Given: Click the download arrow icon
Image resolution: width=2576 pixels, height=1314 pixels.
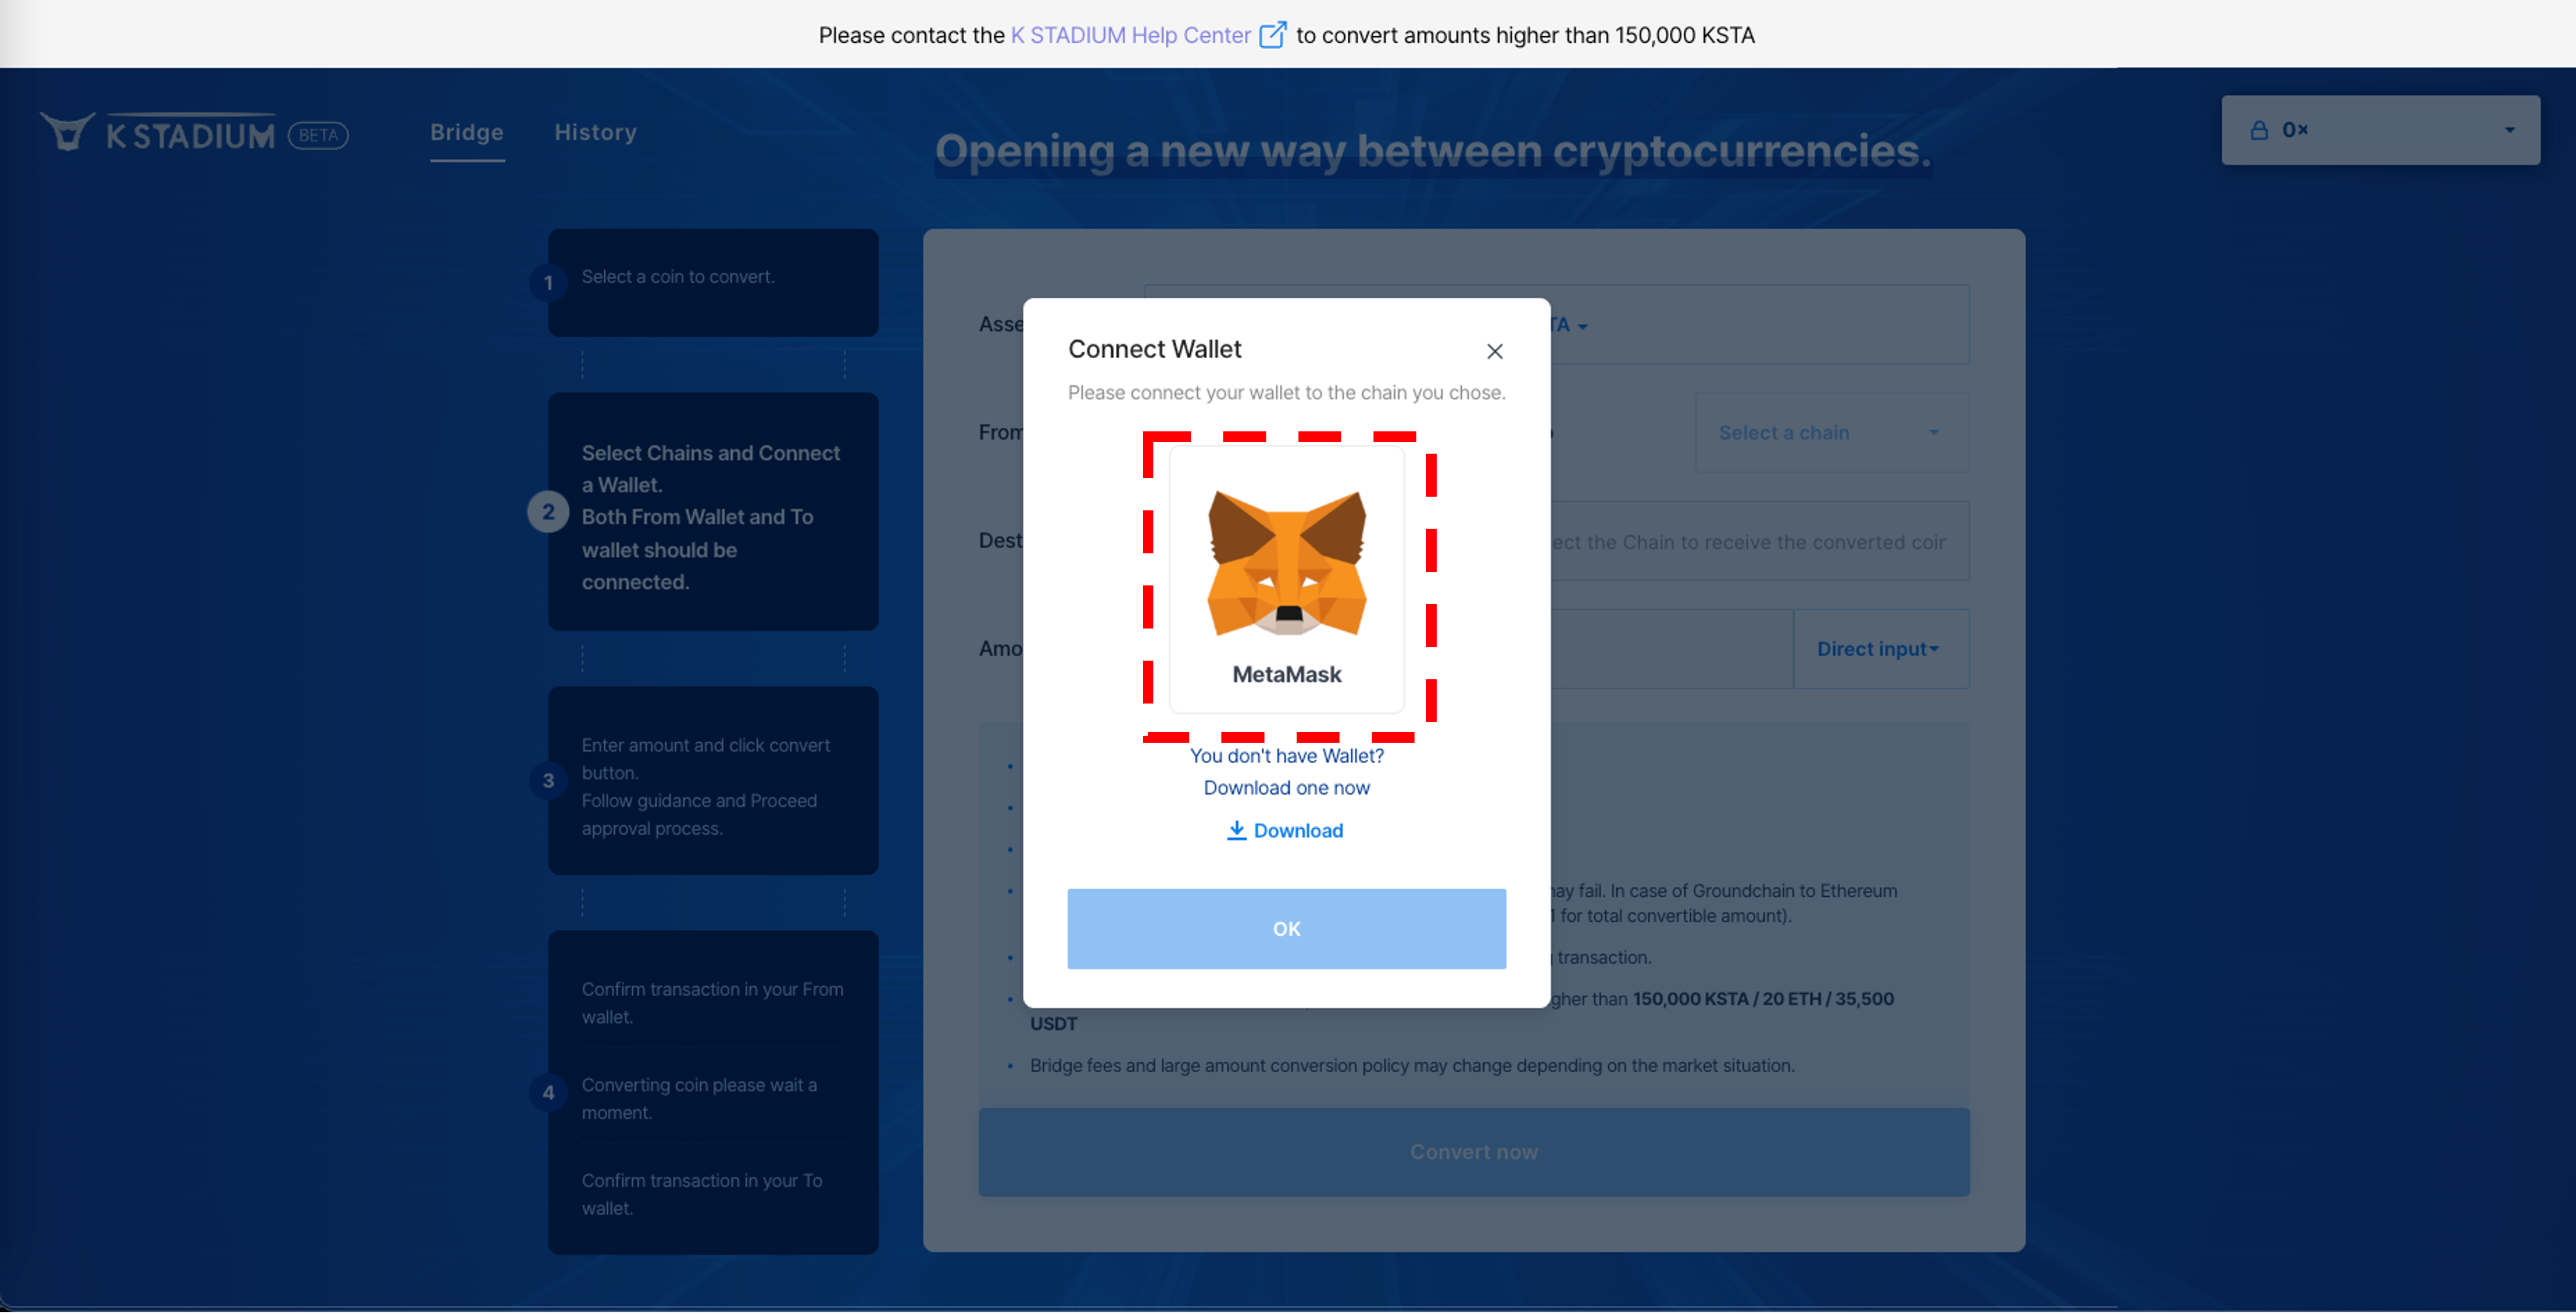Looking at the screenshot, I should 1236,830.
